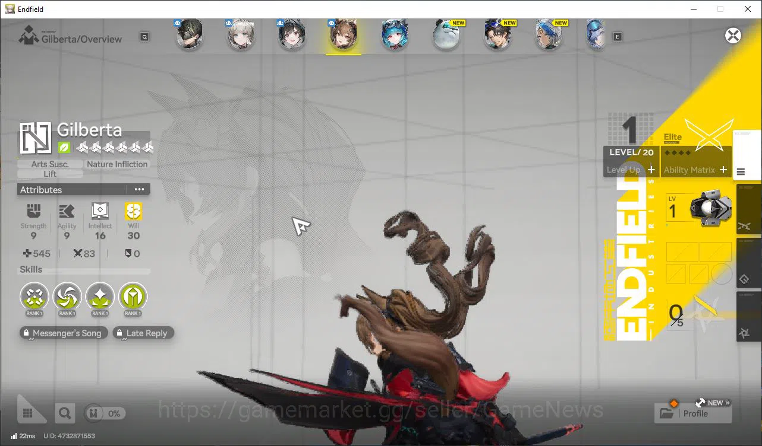Click the E next-operator key hint

pyautogui.click(x=618, y=37)
